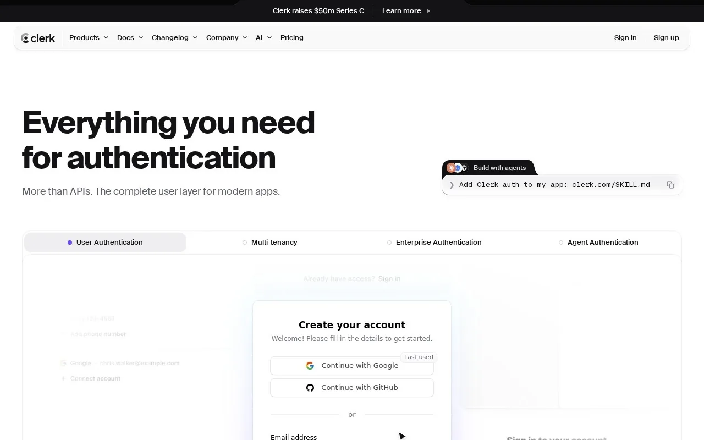Click the Google icon in signup form
This screenshot has height=440, width=704.
(x=310, y=365)
